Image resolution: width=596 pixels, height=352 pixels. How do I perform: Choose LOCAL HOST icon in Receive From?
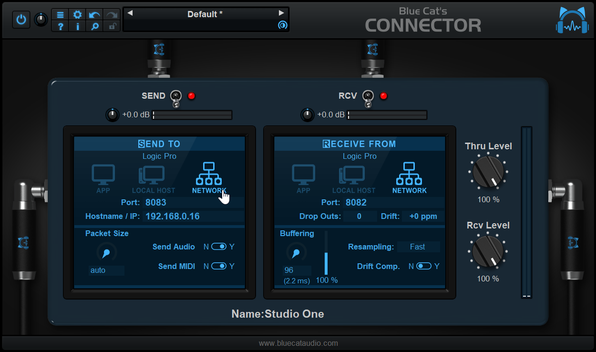[x=354, y=179]
